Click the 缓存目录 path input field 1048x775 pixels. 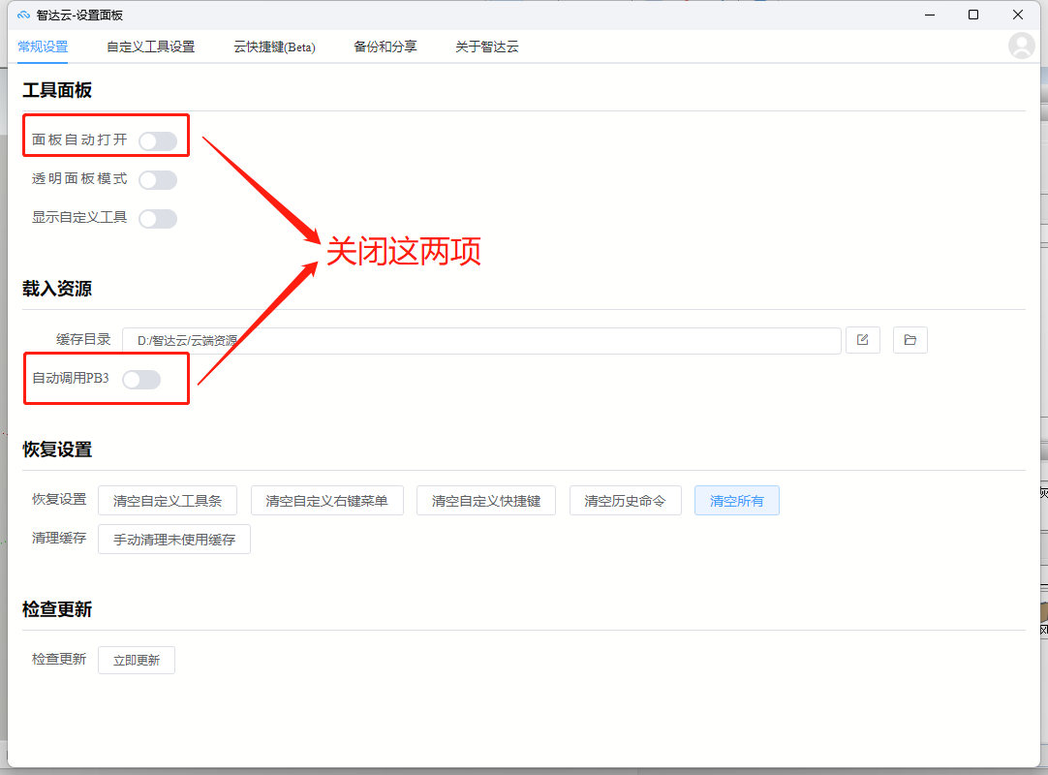[481, 340]
